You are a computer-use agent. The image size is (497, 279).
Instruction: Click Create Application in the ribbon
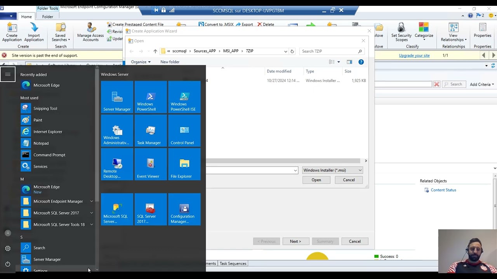pyautogui.click(x=12, y=33)
